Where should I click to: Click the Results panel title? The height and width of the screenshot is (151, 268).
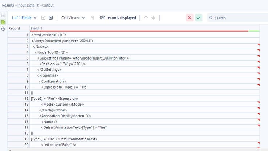[8, 5]
